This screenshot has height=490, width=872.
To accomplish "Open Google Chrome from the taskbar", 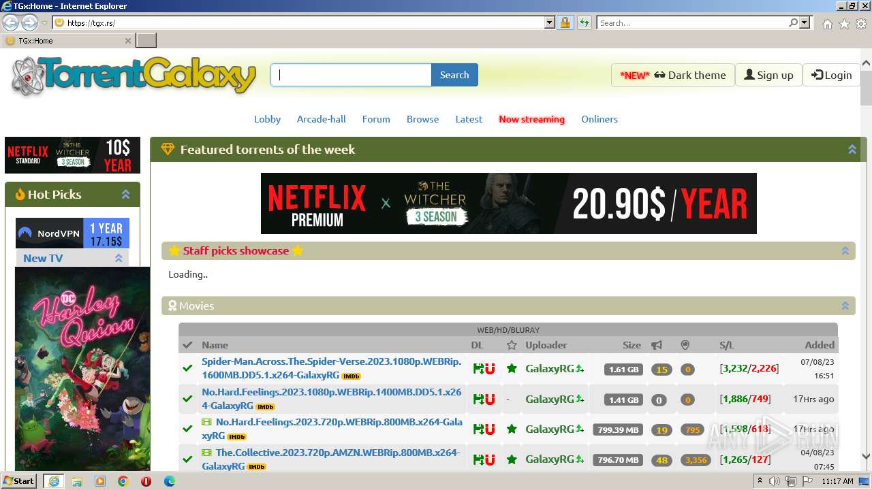I will pyautogui.click(x=123, y=481).
